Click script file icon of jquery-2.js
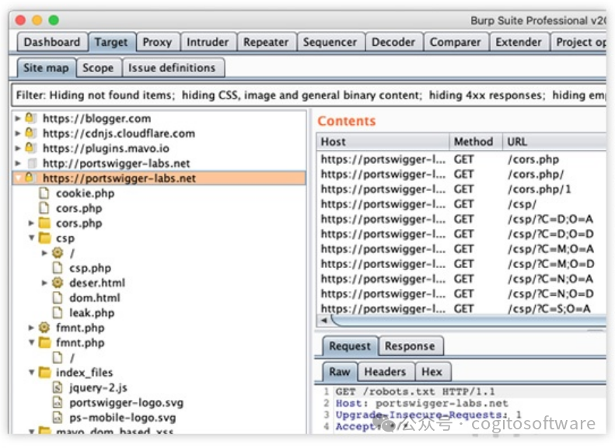Screen dimensions: 615x448 pyautogui.click(x=58, y=387)
